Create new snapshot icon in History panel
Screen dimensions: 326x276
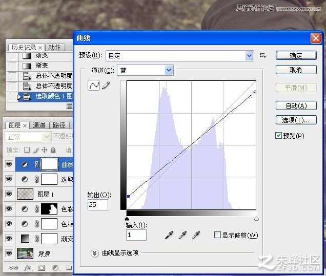(69, 107)
